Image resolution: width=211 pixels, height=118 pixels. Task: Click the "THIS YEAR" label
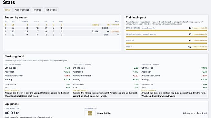115,25
